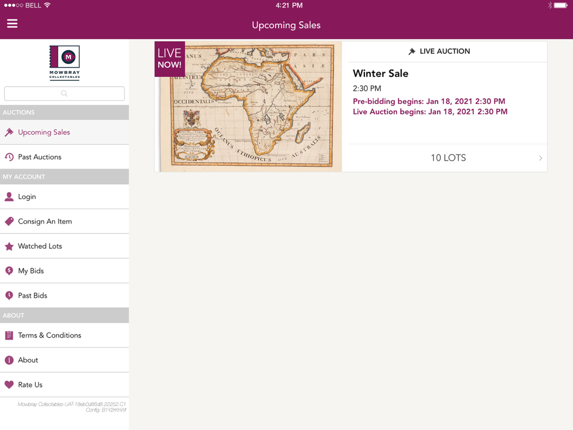Open the hamburger menu icon
The image size is (573, 430).
pos(12,24)
